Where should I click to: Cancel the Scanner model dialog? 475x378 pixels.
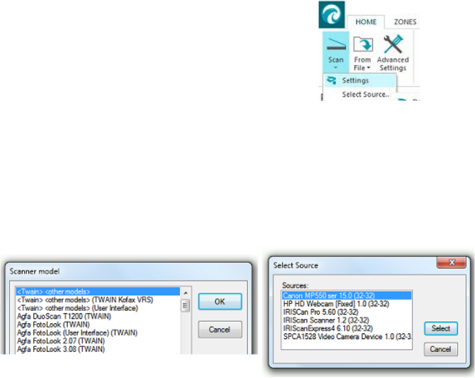point(220,330)
